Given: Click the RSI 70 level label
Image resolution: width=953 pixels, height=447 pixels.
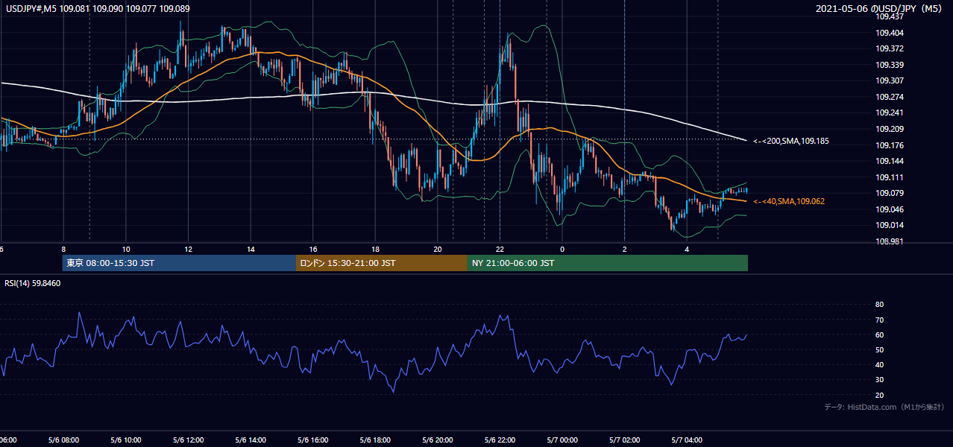Looking at the screenshot, I should click(879, 320).
